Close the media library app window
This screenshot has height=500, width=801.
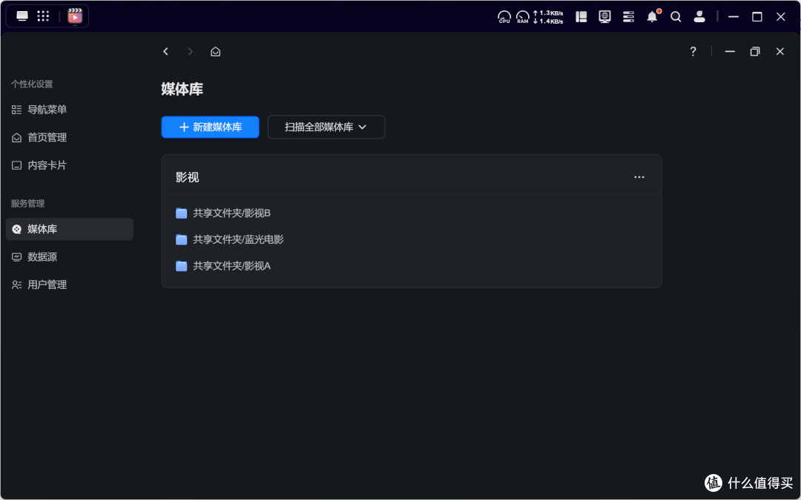pyautogui.click(x=780, y=52)
